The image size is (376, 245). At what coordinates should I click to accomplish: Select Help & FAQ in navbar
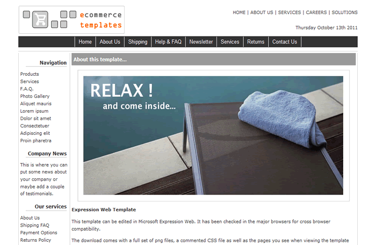pos(168,42)
